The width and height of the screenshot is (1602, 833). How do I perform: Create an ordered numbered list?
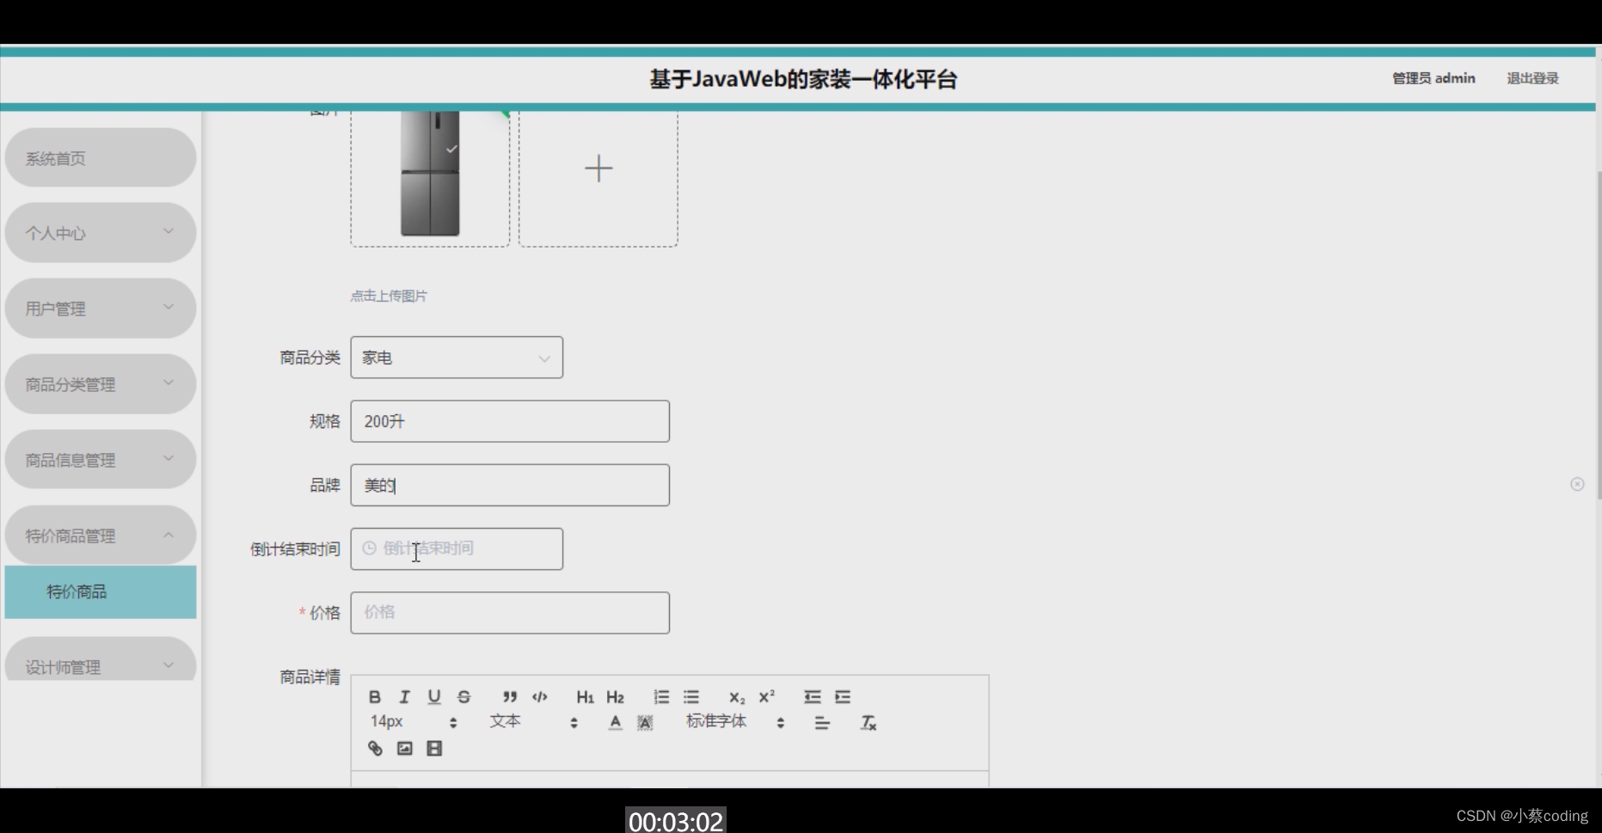tap(661, 697)
